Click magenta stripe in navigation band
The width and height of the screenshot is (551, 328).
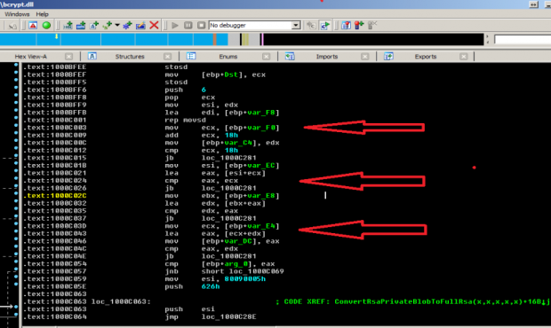(262, 39)
